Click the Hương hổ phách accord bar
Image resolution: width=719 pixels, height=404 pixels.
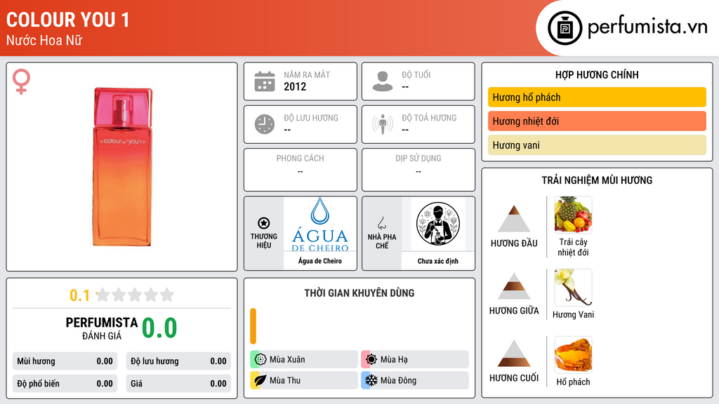597,97
